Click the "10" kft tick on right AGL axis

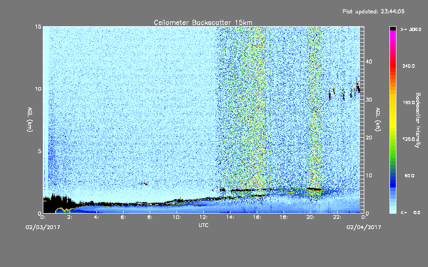(369, 176)
